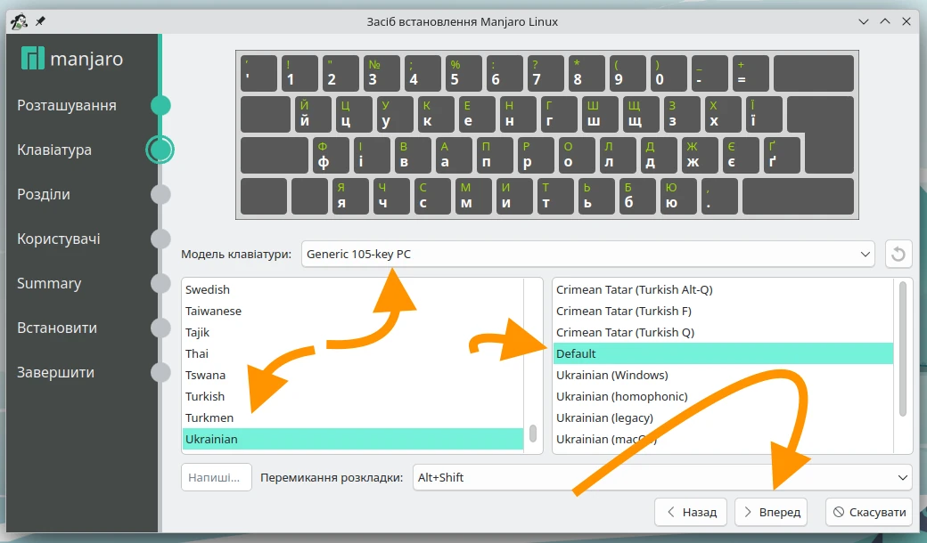Click the я key on keyboard preview
Viewport: 927px width, 543px height.
(350, 196)
